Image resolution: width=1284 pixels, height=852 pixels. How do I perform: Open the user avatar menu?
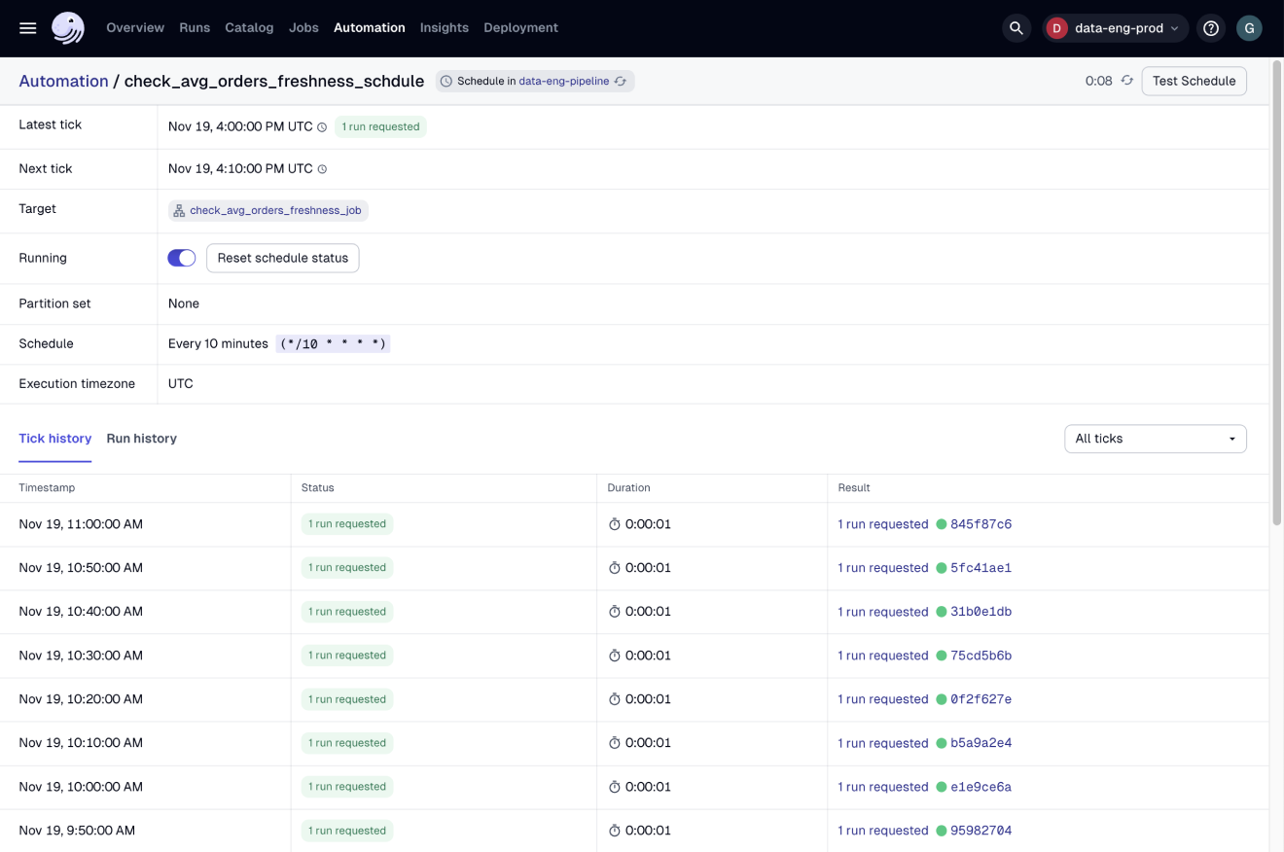1249,27
